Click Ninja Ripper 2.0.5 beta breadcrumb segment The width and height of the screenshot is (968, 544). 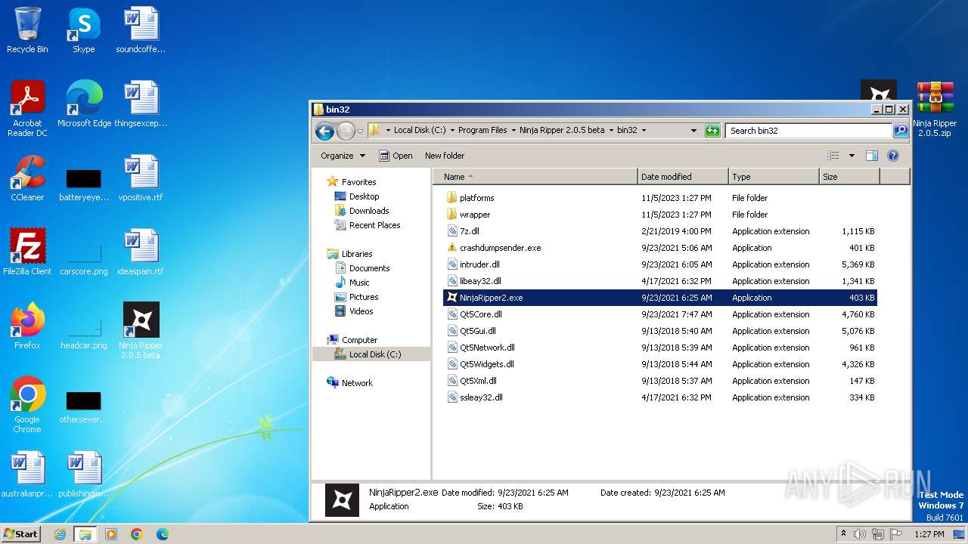tap(562, 131)
